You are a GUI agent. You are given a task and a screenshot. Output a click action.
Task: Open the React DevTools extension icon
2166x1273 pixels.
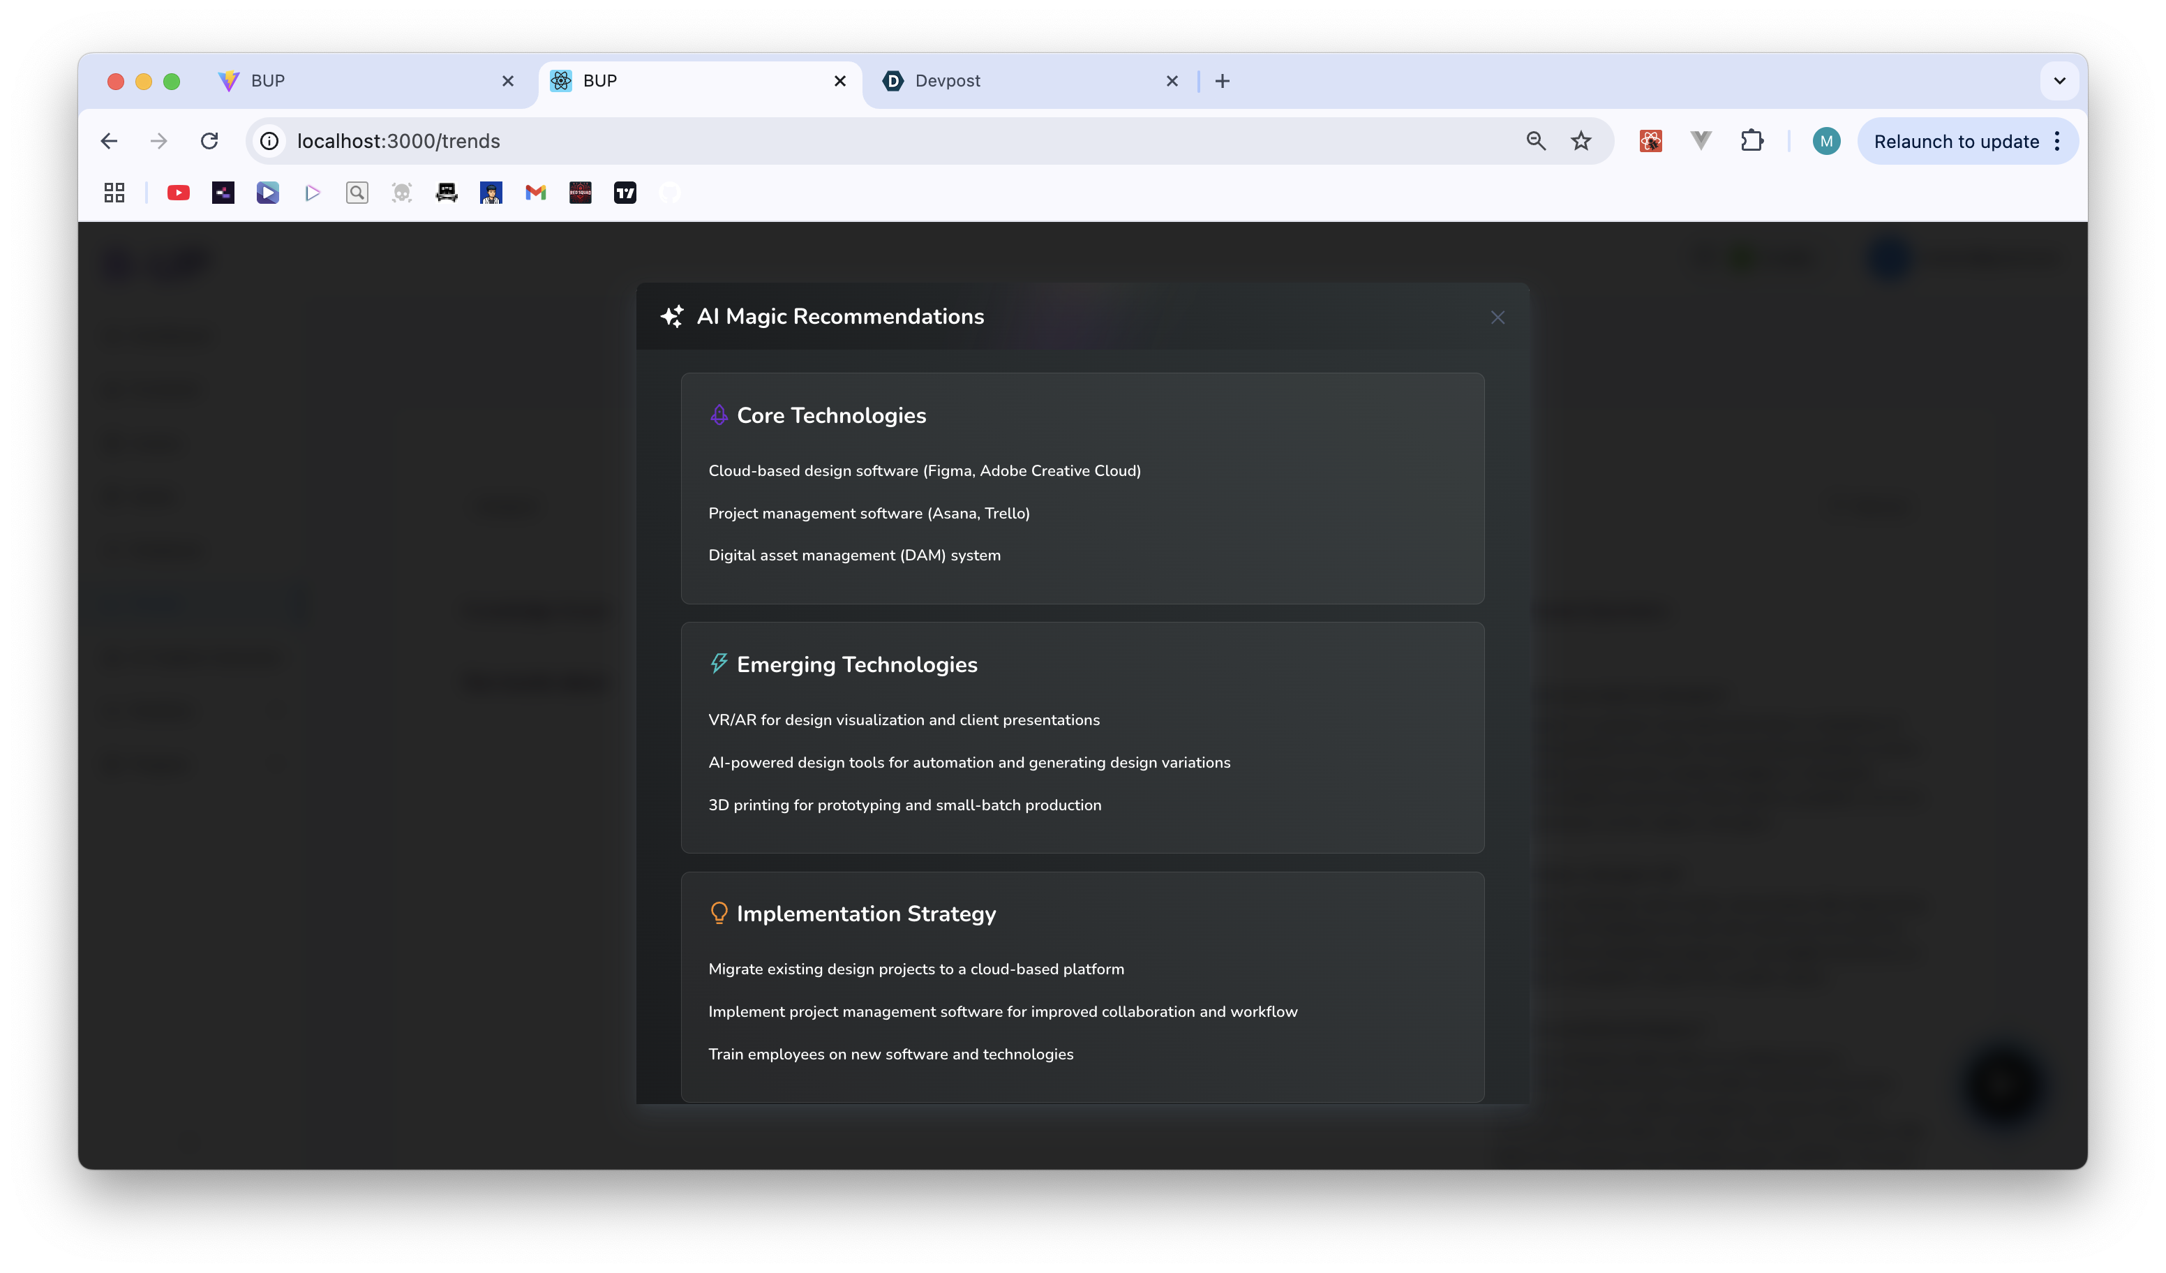coord(1650,141)
